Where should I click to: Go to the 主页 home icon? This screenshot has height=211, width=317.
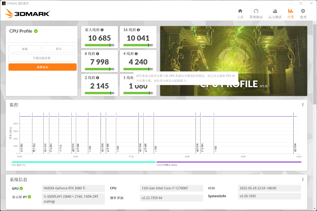pos(240,11)
